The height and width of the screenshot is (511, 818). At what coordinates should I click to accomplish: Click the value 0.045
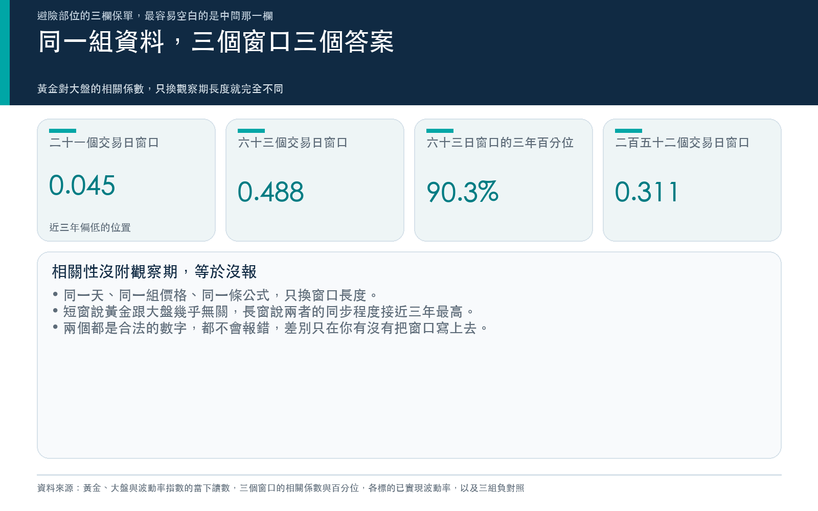pyautogui.click(x=82, y=185)
